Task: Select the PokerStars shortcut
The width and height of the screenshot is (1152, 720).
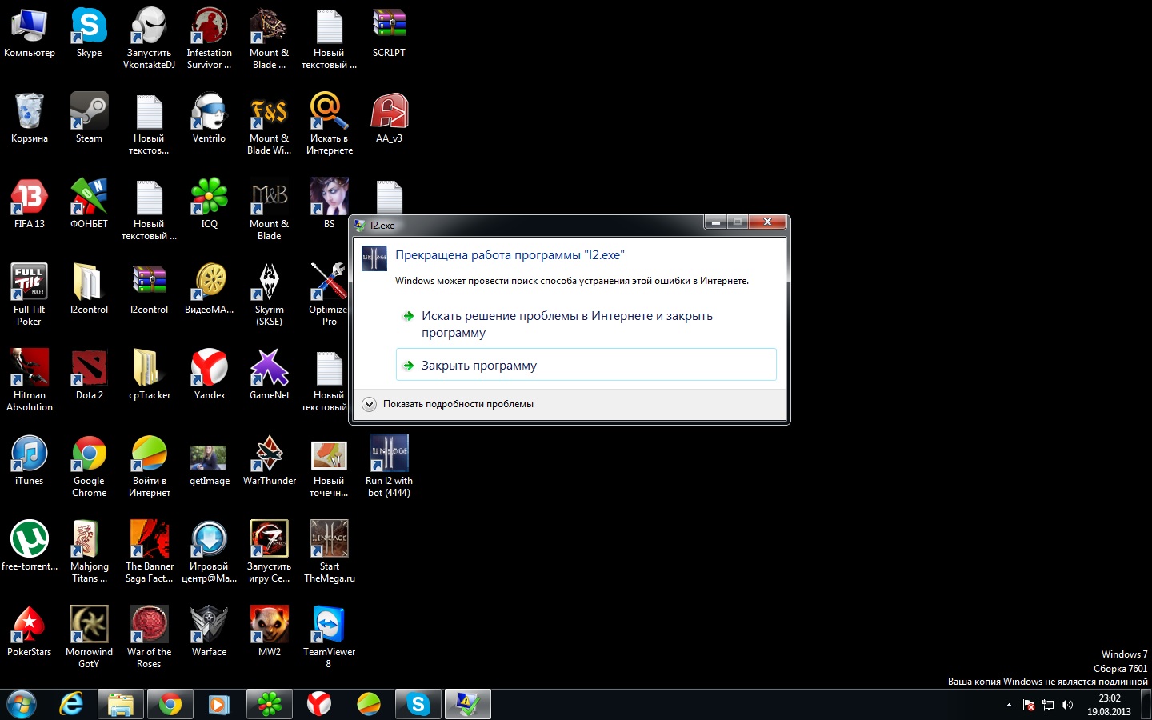Action: point(30,633)
